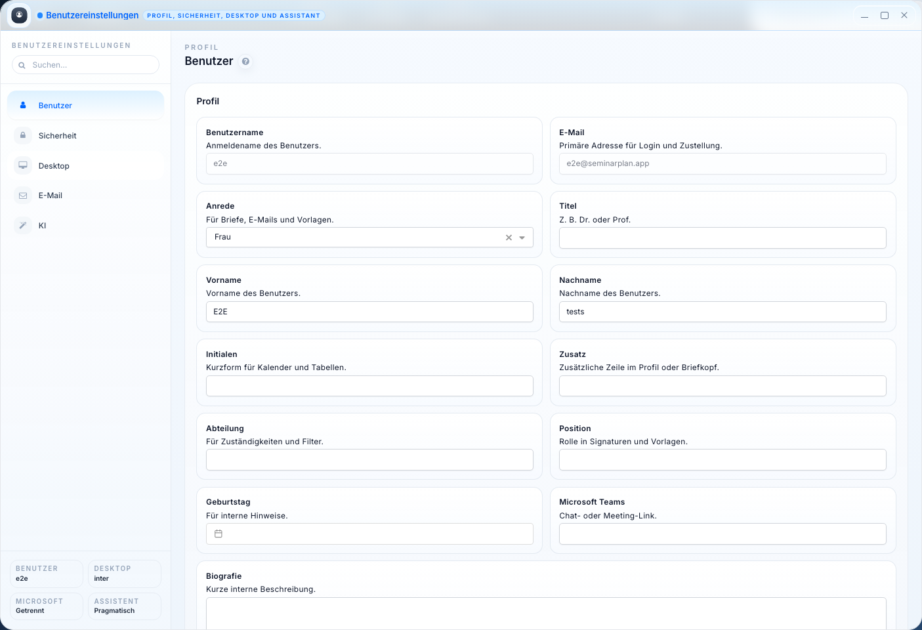
Task: Click the calendar icon in Geburtstag field
Action: [219, 534]
